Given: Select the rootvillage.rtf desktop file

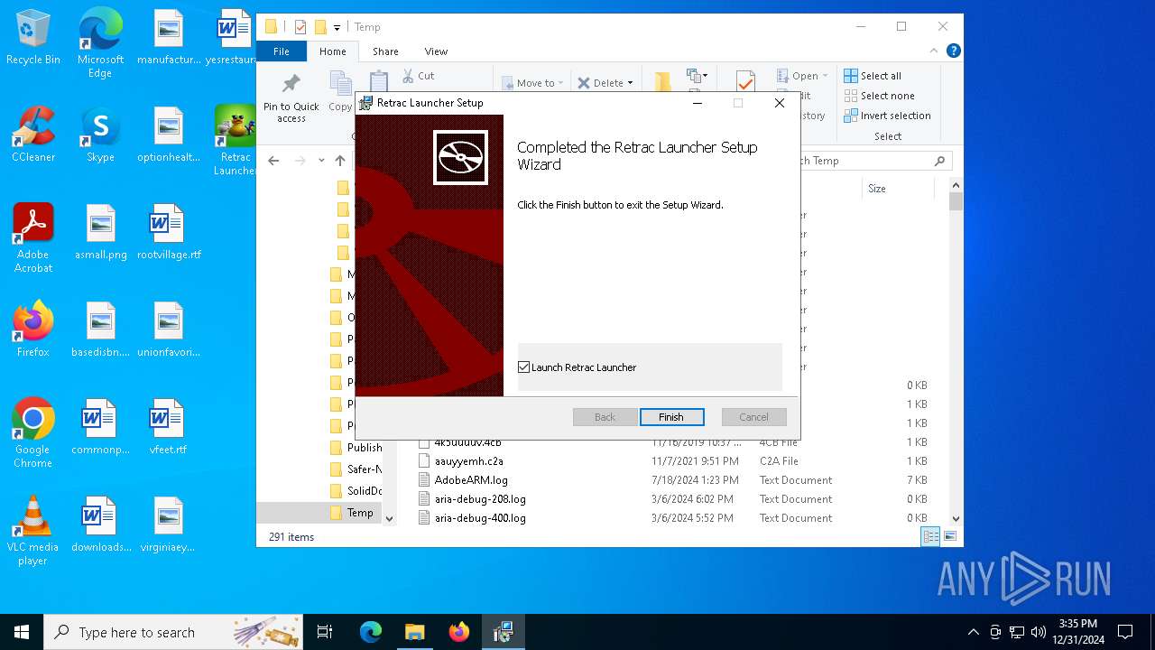Looking at the screenshot, I should (169, 233).
